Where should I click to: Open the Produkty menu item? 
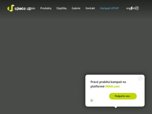46,8
